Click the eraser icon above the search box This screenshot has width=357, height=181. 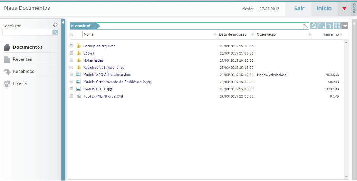tap(55, 25)
